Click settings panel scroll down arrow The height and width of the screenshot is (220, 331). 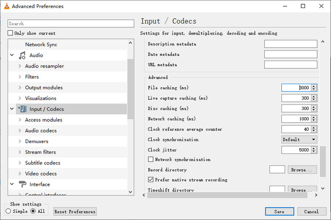click(x=323, y=188)
